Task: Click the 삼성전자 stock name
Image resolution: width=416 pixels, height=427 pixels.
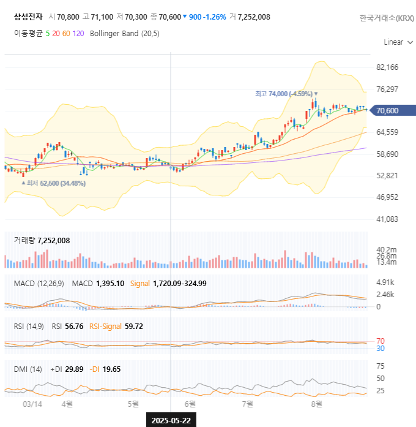Action: tap(28, 17)
